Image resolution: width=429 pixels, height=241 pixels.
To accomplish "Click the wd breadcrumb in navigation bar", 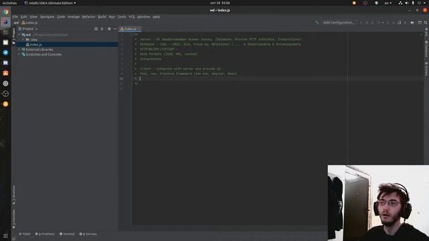I will point(16,23).
